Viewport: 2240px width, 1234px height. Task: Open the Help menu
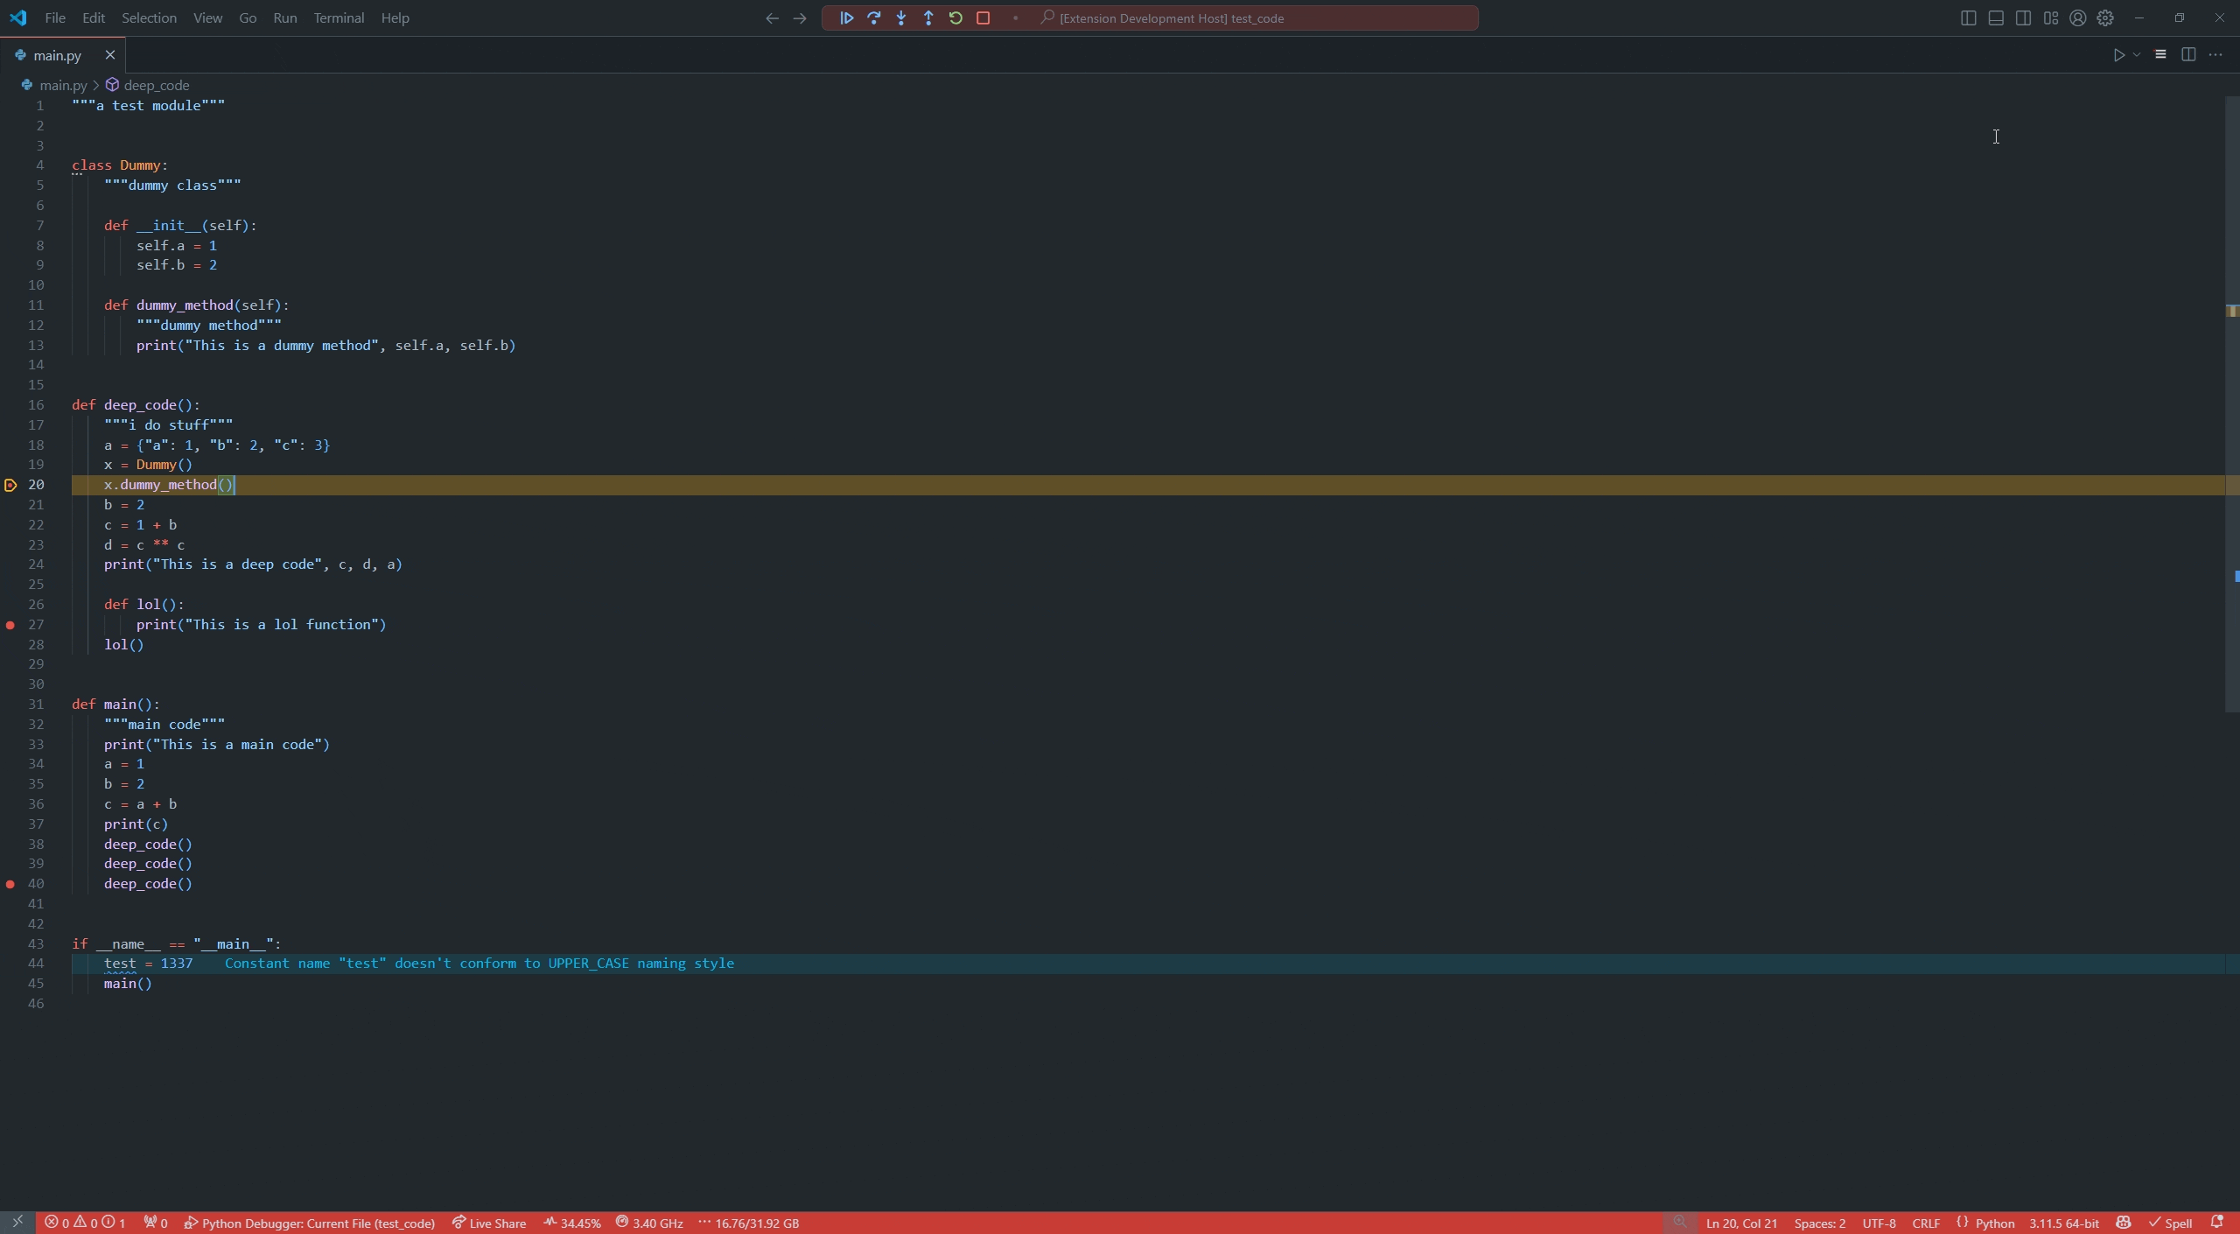point(395,18)
